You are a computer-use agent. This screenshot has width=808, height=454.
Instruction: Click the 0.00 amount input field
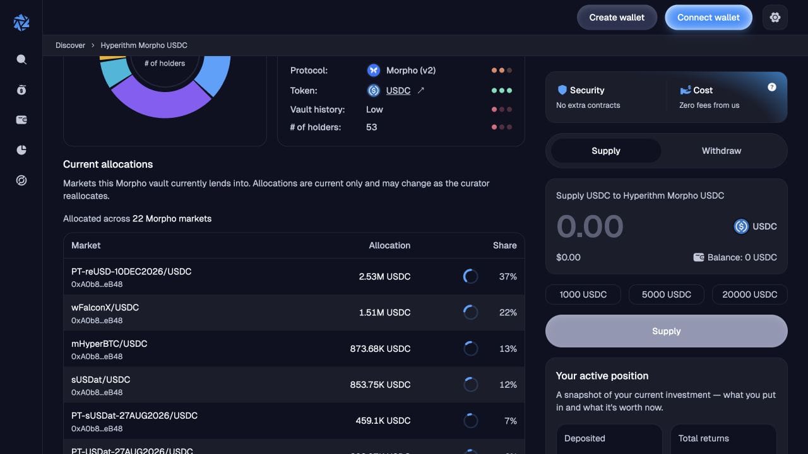[590, 226]
